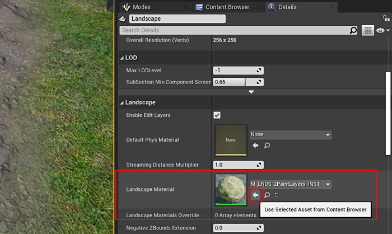392x234 pixels.
Task: Toggle the Enable Edit Layers checkbox
Action: click(x=217, y=115)
